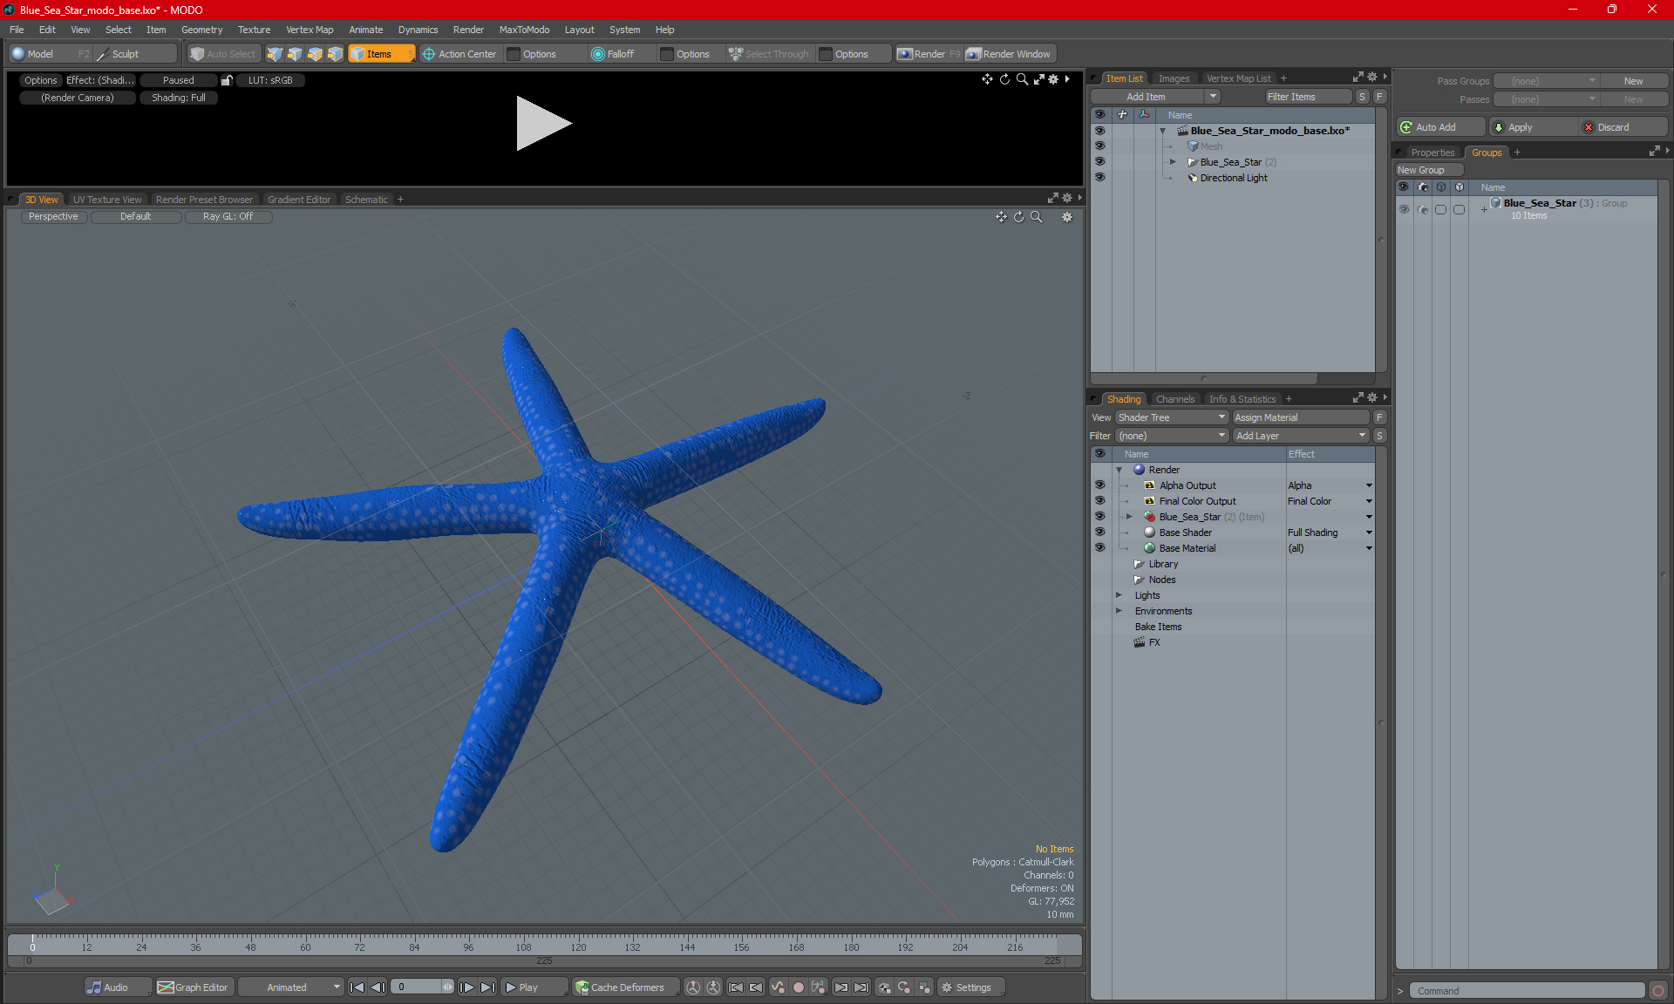1674x1004 pixels.
Task: Select the LUT sRGB color display dropdown
Action: [x=271, y=80]
